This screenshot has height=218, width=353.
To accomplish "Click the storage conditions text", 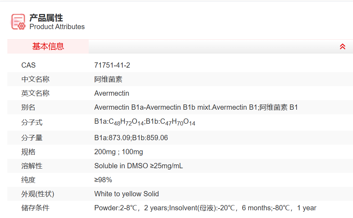I will coord(205,208).
